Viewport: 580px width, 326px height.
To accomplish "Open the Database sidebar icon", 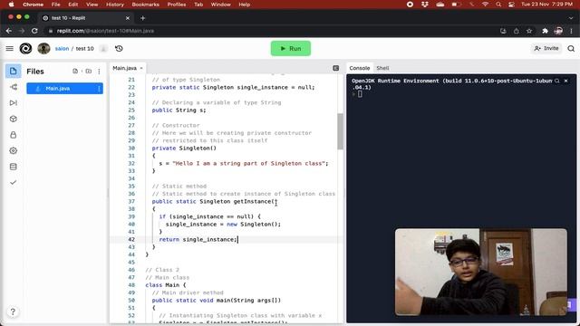I will click(14, 167).
